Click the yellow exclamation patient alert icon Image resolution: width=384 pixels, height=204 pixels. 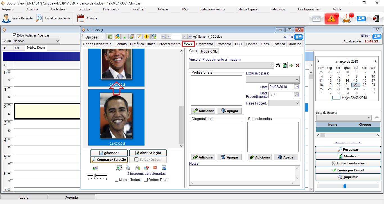tap(146, 37)
